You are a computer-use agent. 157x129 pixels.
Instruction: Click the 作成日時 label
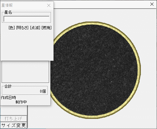point(9,98)
